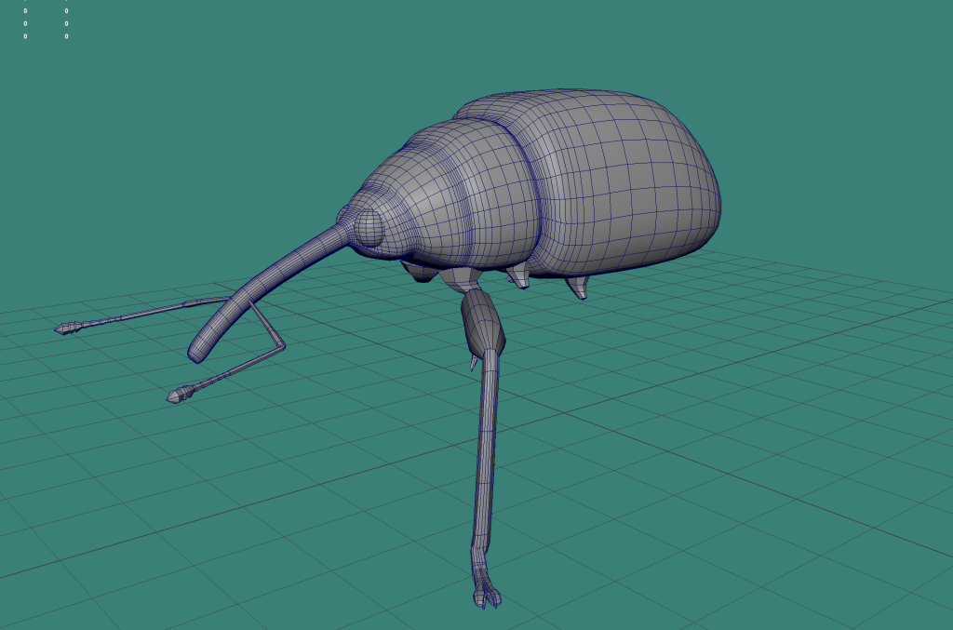Click the thickened segment on the far antenna
The height and width of the screenshot is (630, 953).
pyautogui.click(x=197, y=303)
